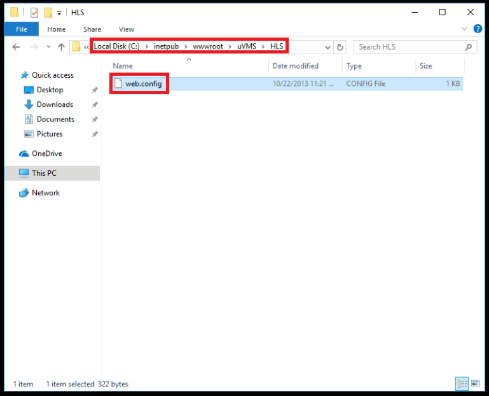The image size is (489, 396).
Task: Click inetpub in the address path
Action: 166,46
